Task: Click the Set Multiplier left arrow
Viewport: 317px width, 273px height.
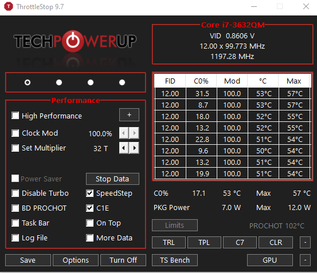Action: (124, 148)
